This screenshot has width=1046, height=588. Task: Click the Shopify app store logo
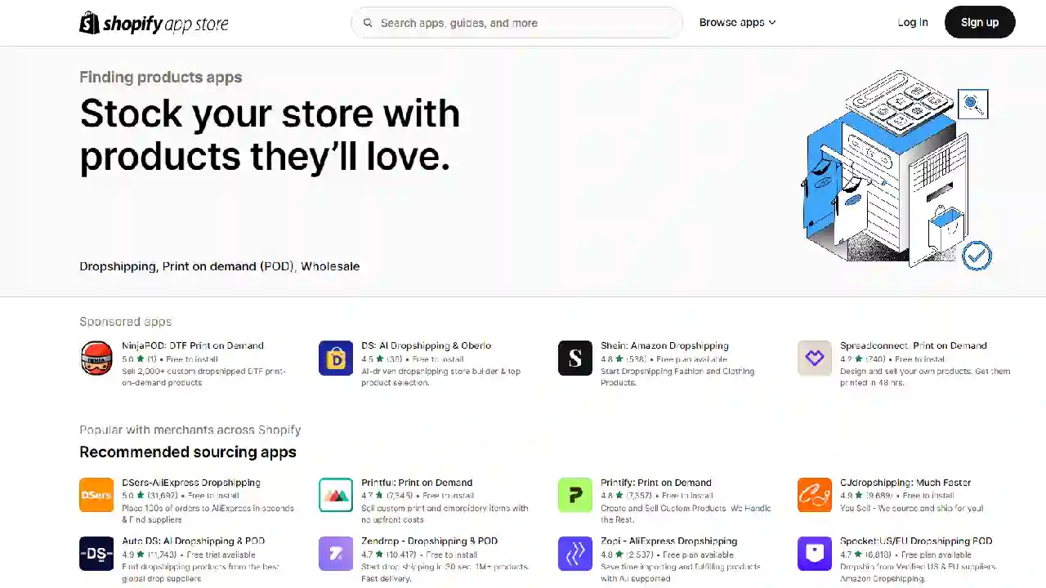[154, 23]
